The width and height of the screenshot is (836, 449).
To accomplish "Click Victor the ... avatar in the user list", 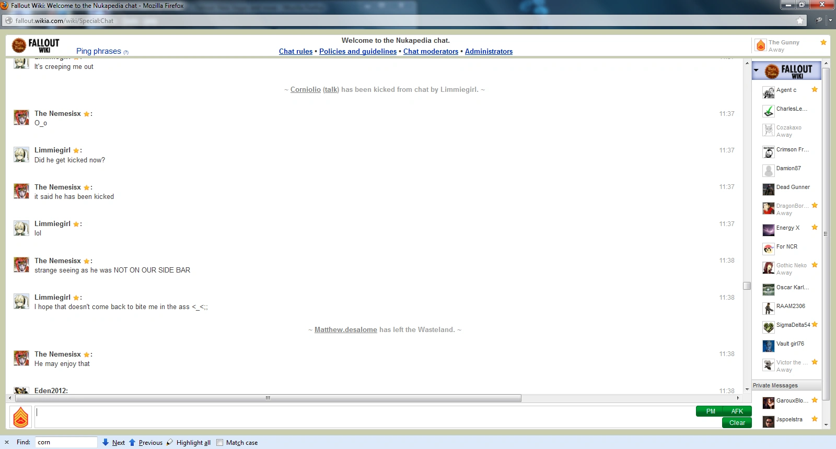I will (768, 365).
